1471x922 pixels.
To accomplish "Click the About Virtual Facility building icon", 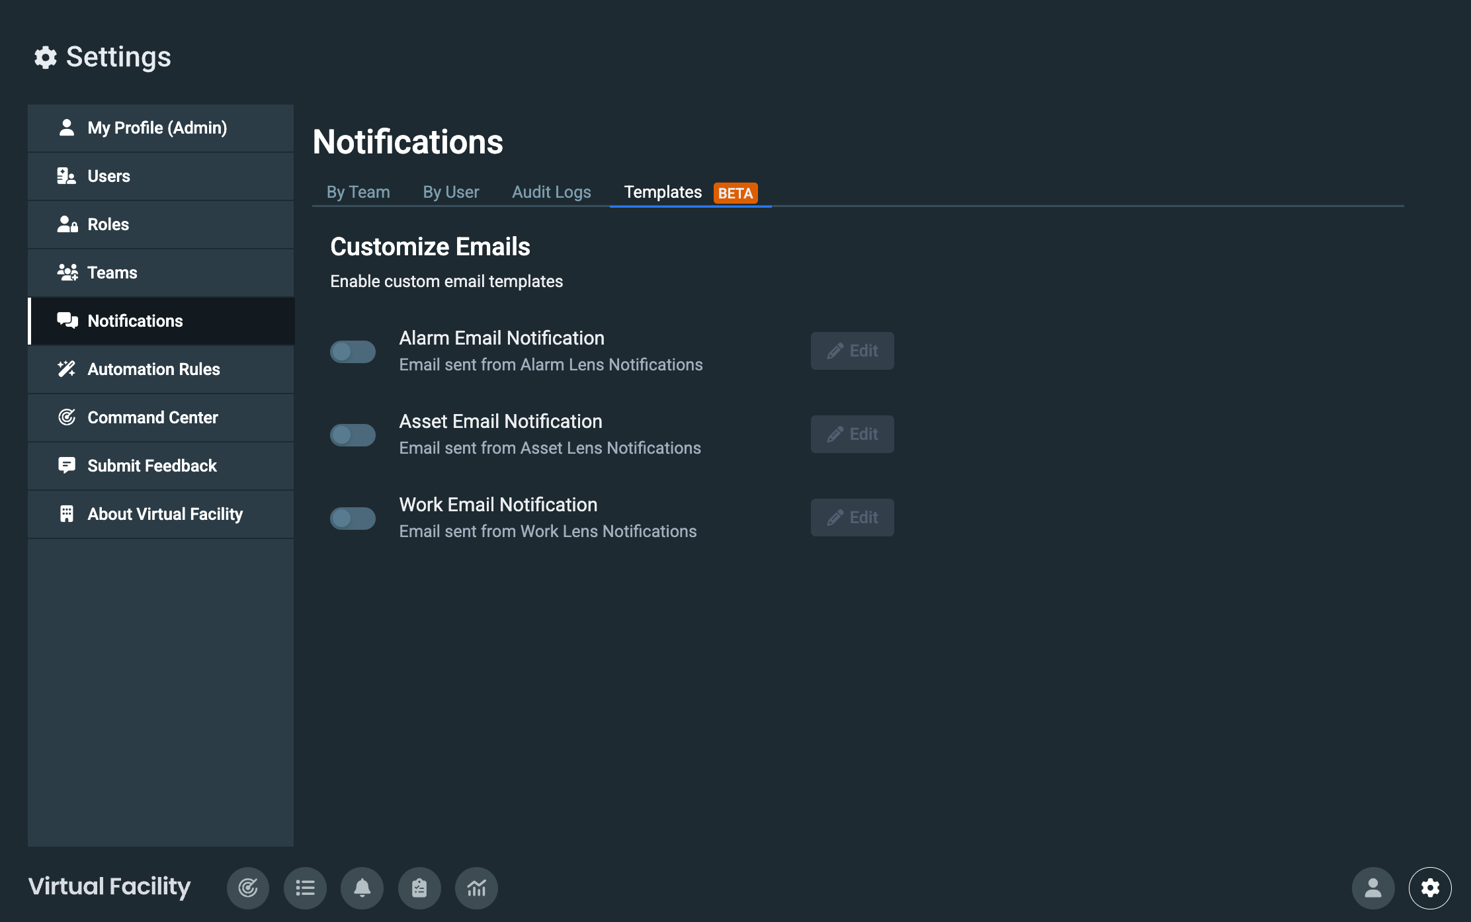I will click(x=66, y=514).
